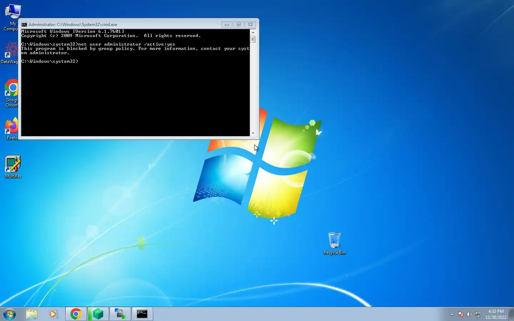Open the volume speaker icon
Image resolution: width=514 pixels, height=321 pixels.
469,314
